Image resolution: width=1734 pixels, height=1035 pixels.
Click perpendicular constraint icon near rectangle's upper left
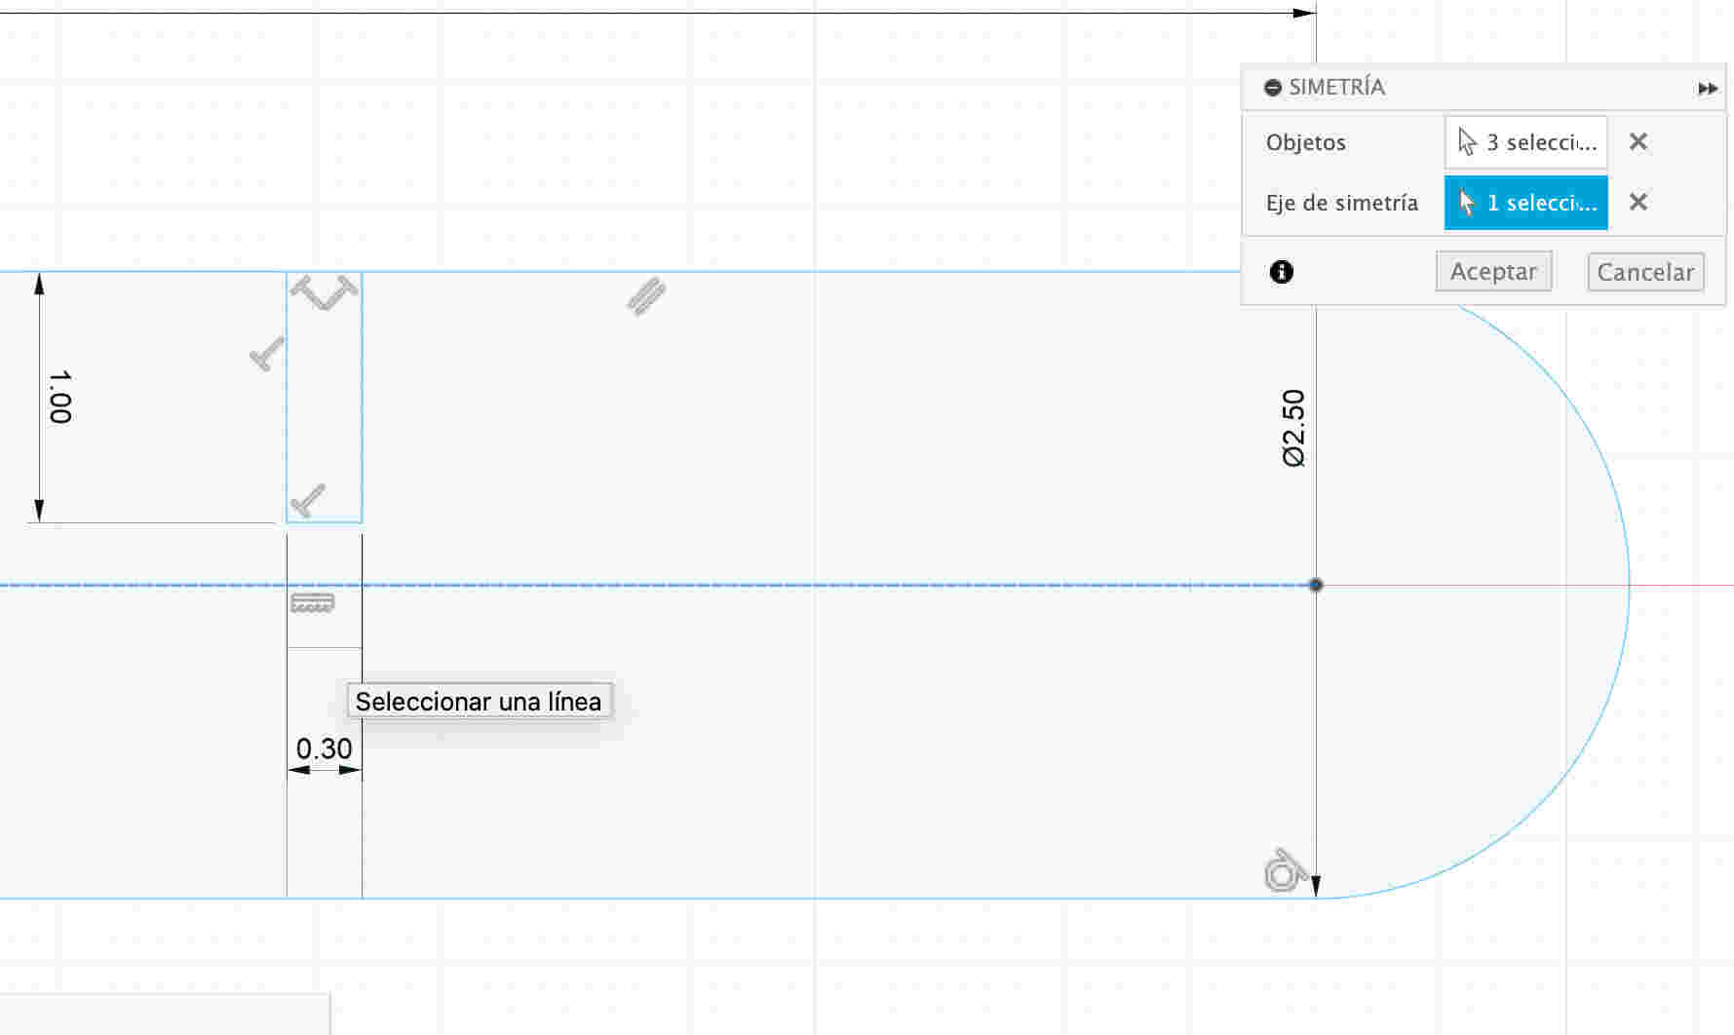(x=267, y=354)
